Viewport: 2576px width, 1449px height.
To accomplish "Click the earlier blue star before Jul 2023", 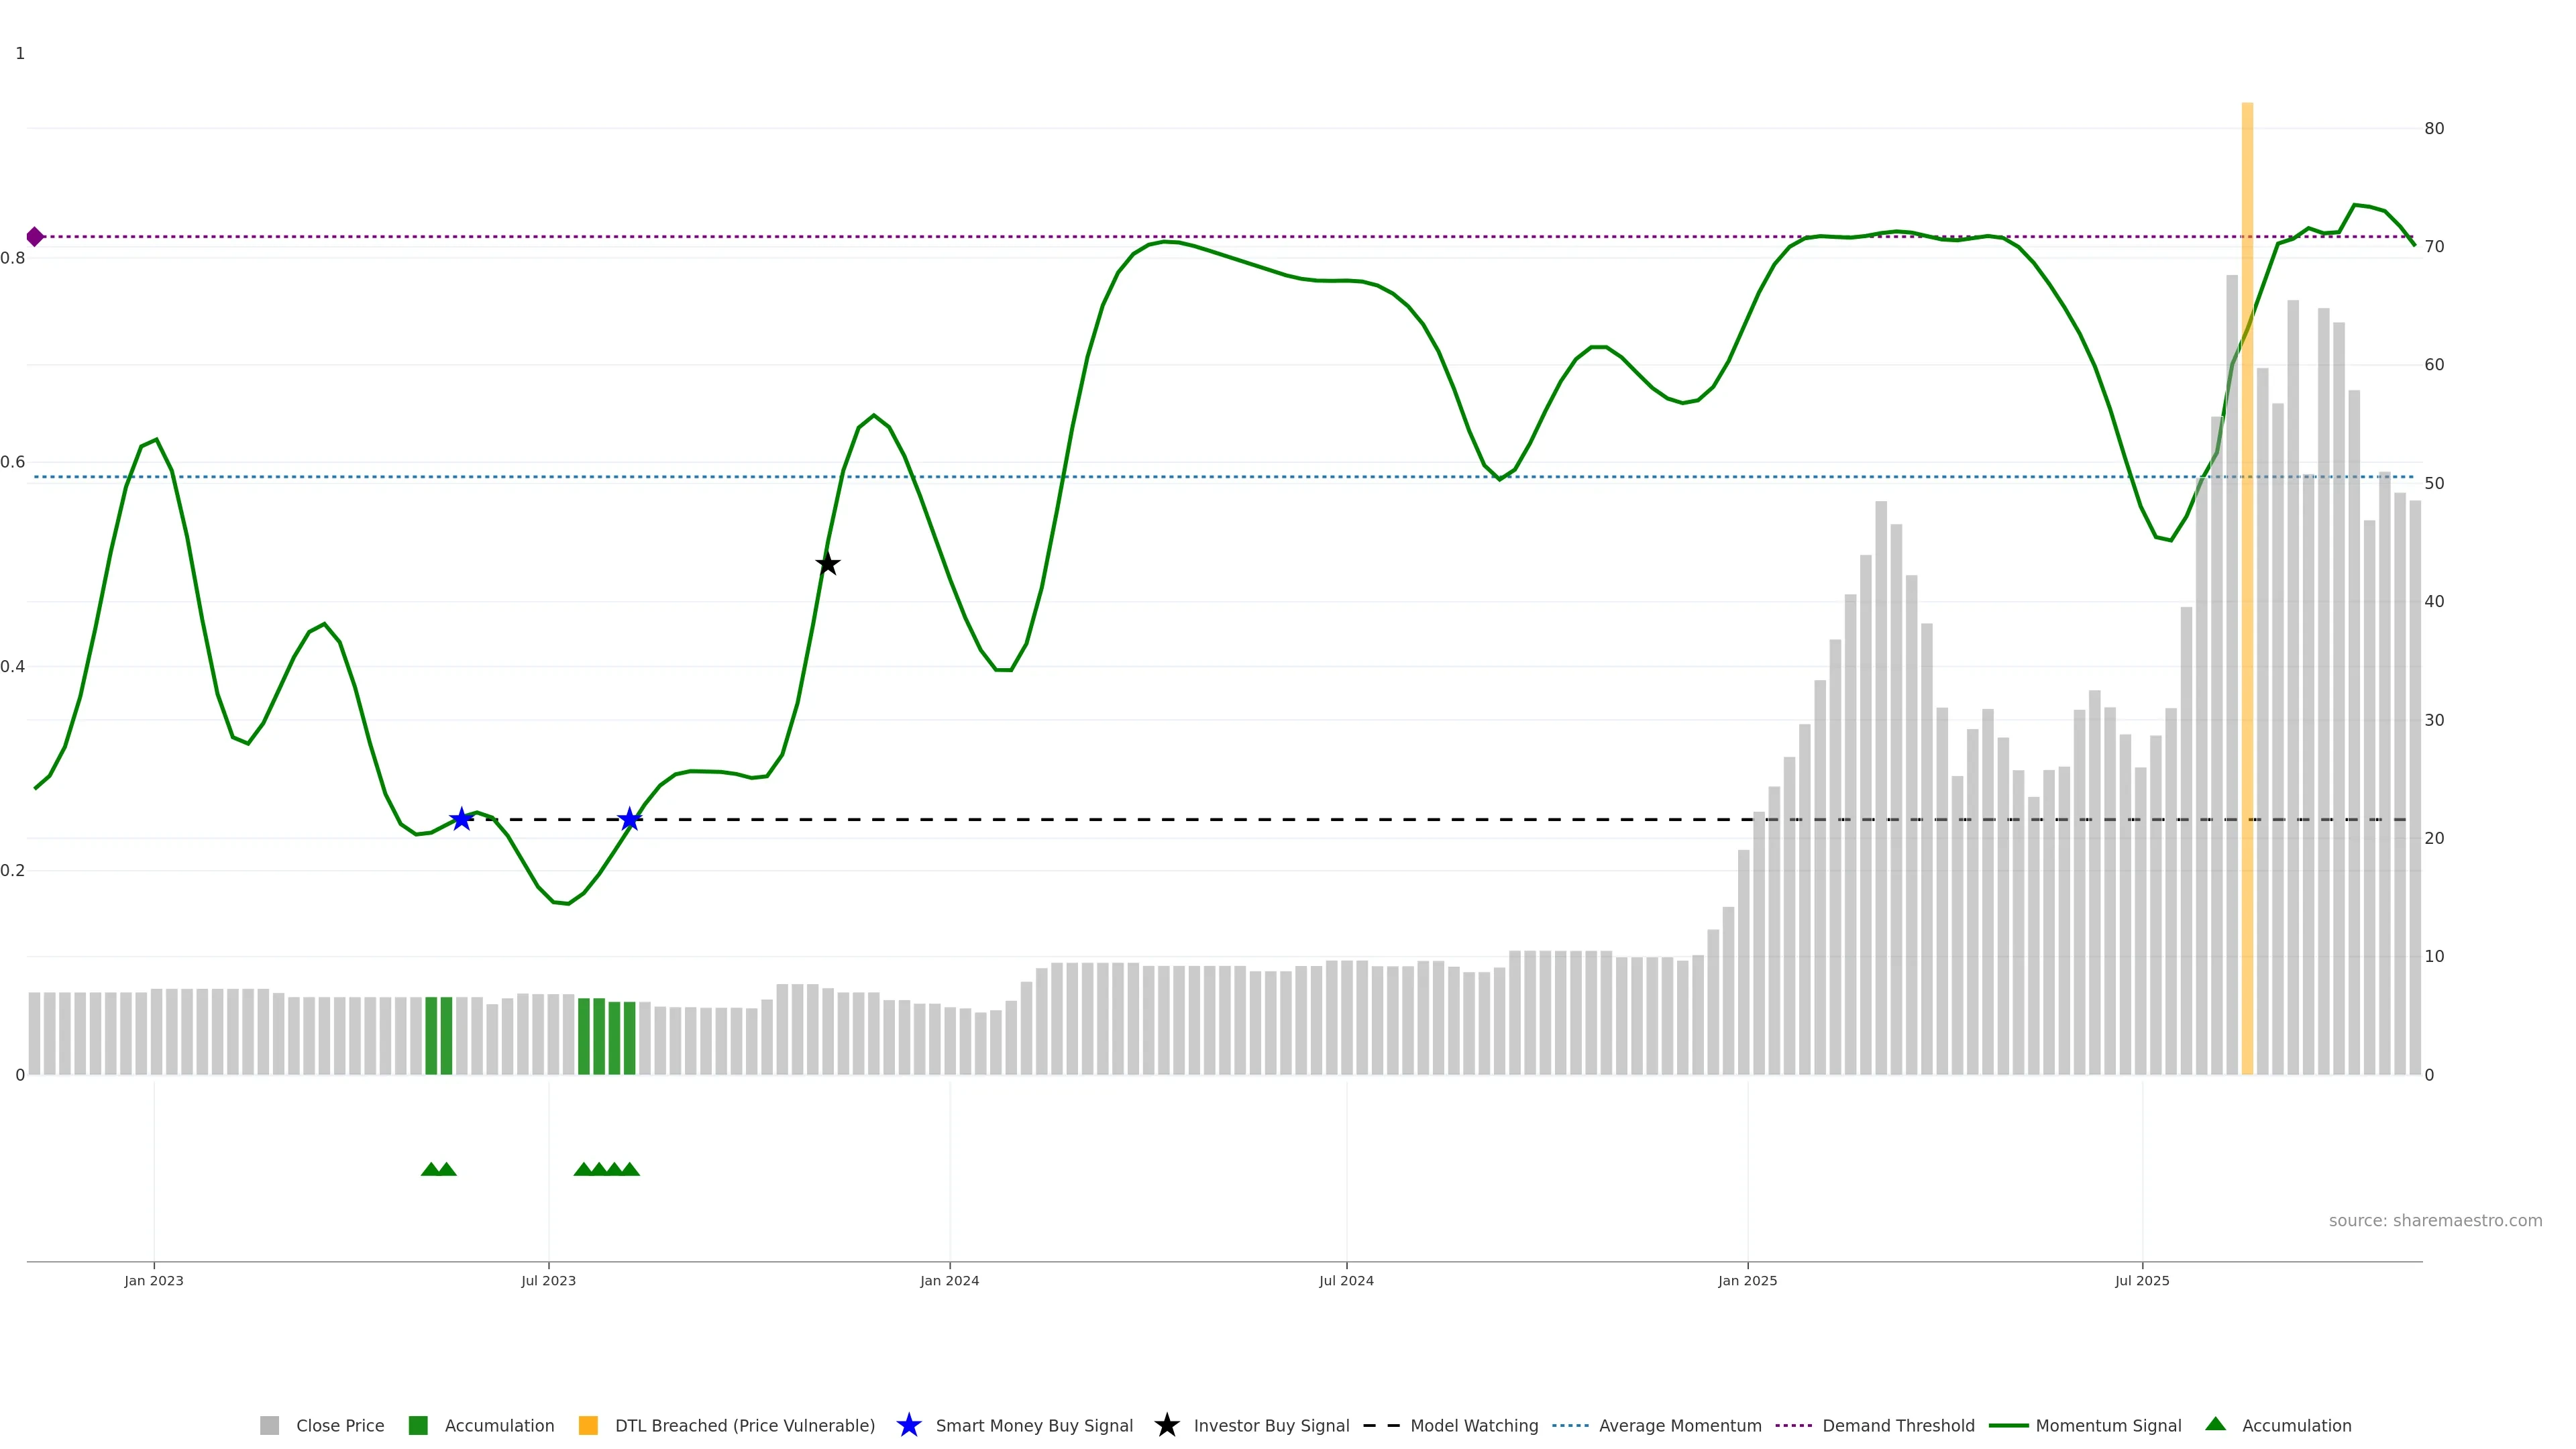I will point(461,819).
